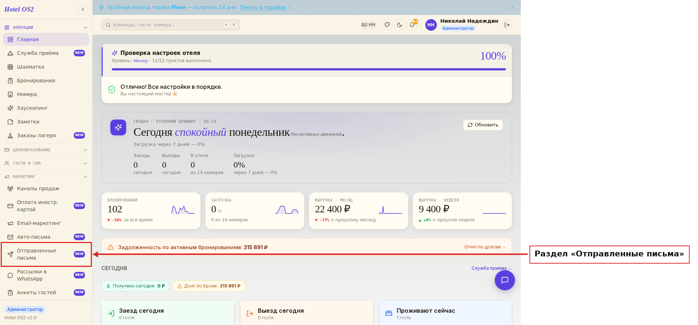Open the Шахматка grid icon
The width and height of the screenshot is (698, 325).
point(10,67)
